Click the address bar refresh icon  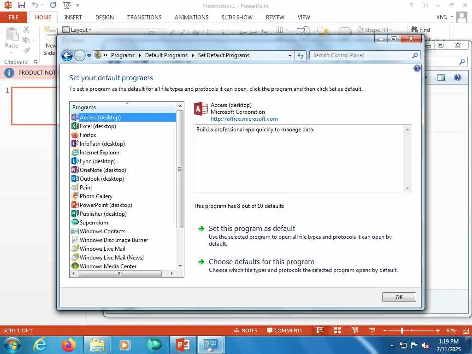[x=301, y=55]
